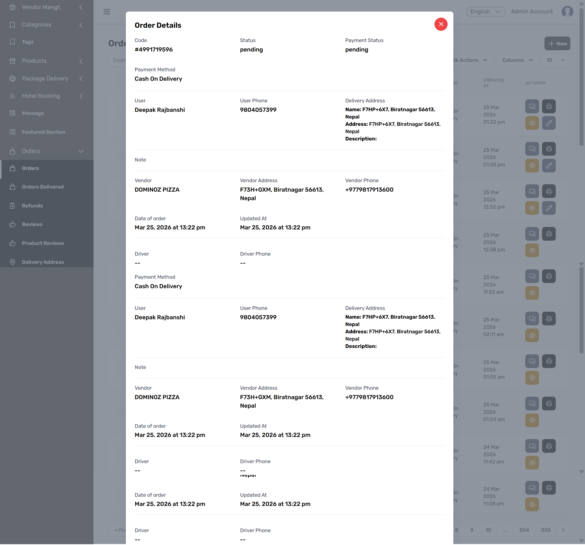Screen dimensions: 585x545
Task: Click the New order button
Action: (557, 44)
